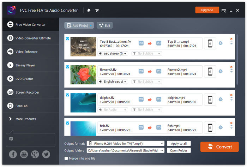Expand More Products in sidebar
The width and height of the screenshot is (247, 167).
pos(31,119)
